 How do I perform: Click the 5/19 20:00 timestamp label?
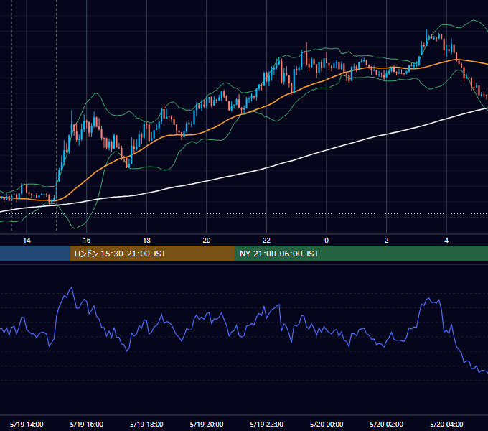(207, 424)
